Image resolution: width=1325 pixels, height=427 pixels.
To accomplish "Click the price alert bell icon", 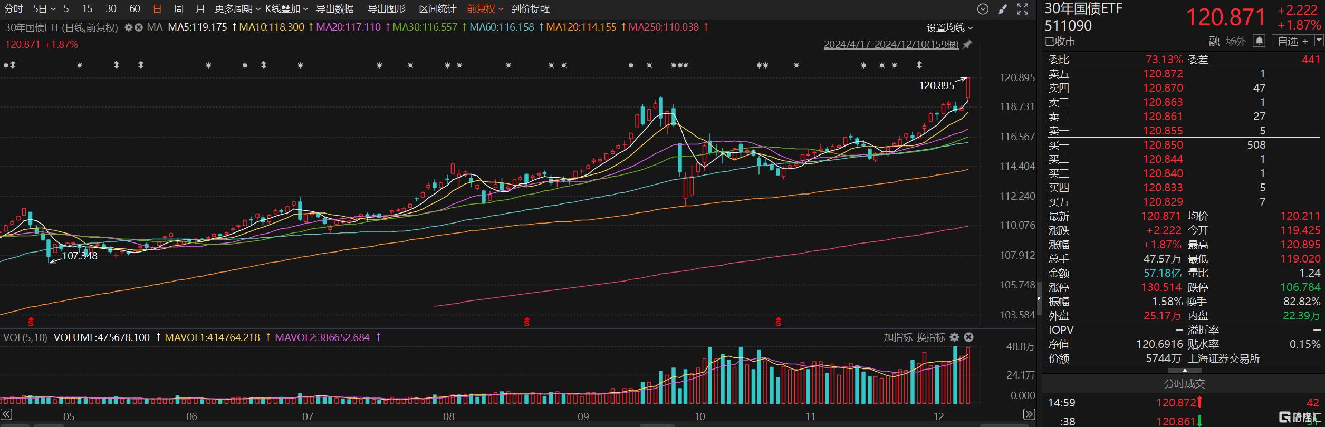I will (x=1259, y=41).
